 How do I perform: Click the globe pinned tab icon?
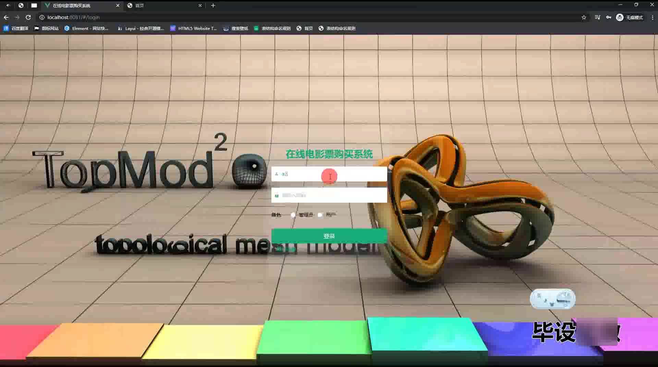[21, 5]
